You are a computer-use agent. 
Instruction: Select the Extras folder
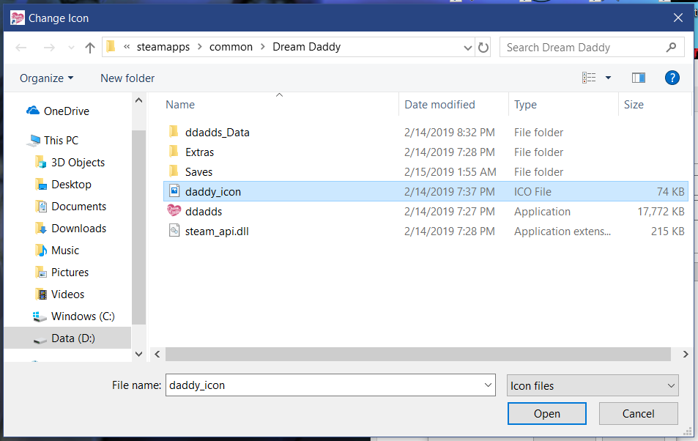pyautogui.click(x=199, y=152)
